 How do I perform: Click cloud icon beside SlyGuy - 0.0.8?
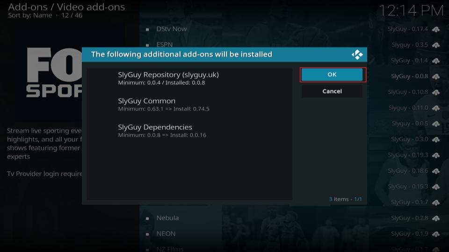point(436,76)
